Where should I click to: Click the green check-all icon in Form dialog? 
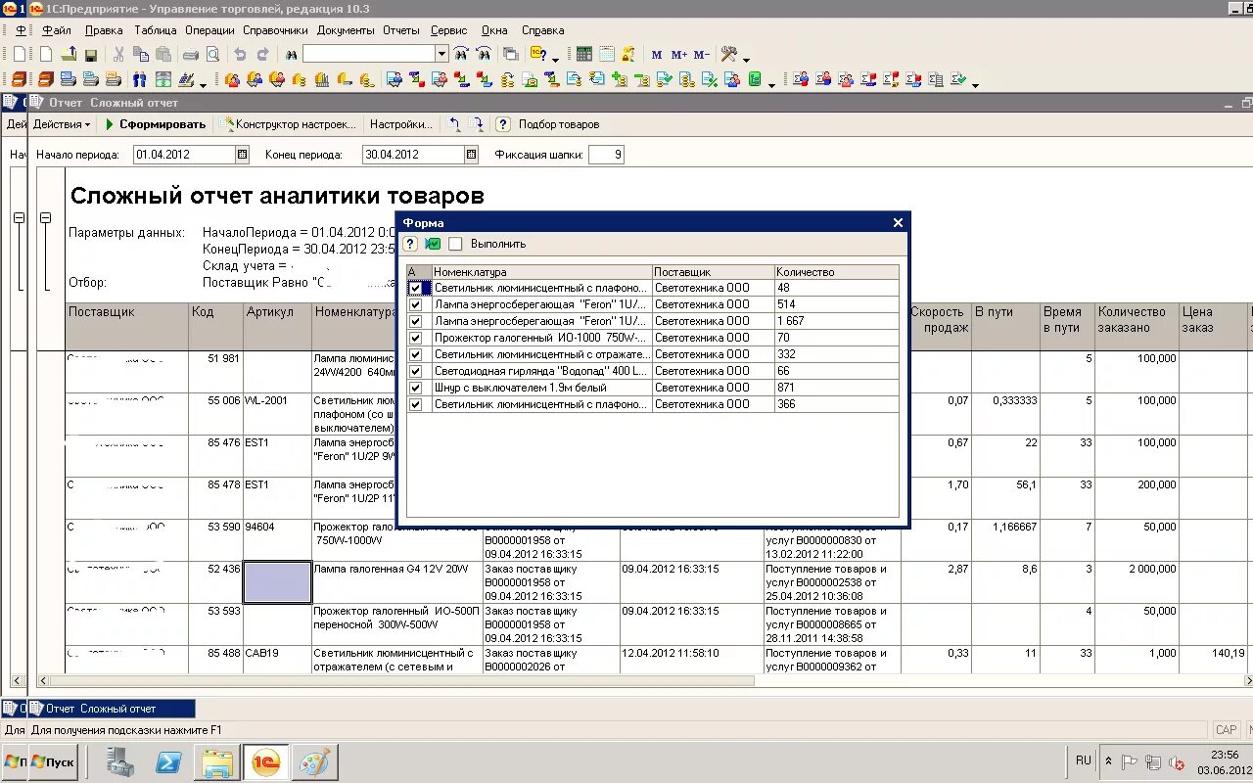pos(433,244)
